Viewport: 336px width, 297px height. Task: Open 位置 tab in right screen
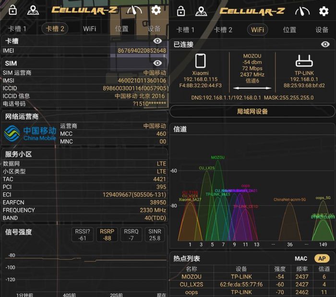[290, 30]
